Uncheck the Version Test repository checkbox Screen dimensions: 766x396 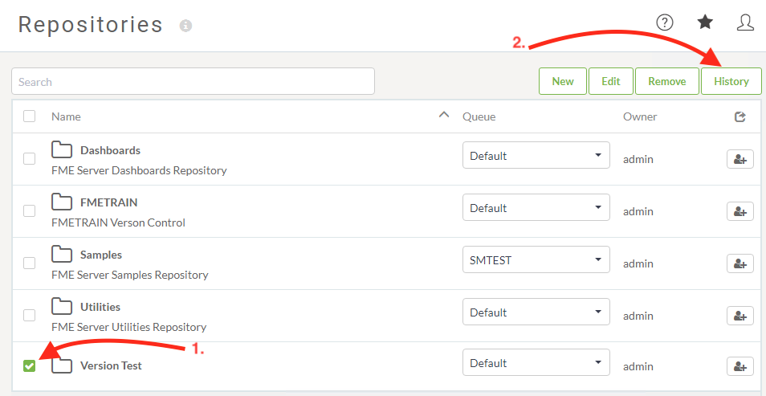tap(30, 365)
